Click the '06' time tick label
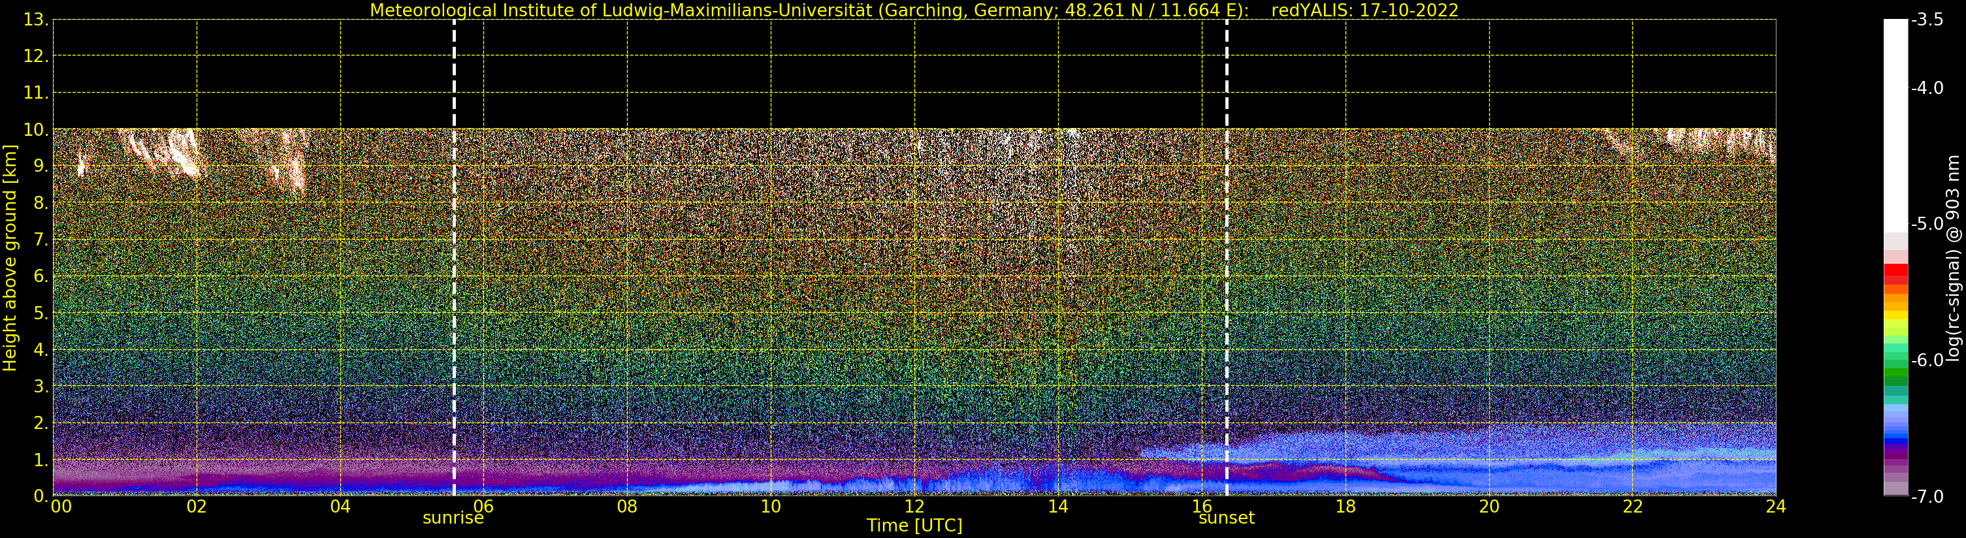This screenshot has width=1966, height=538. [484, 507]
